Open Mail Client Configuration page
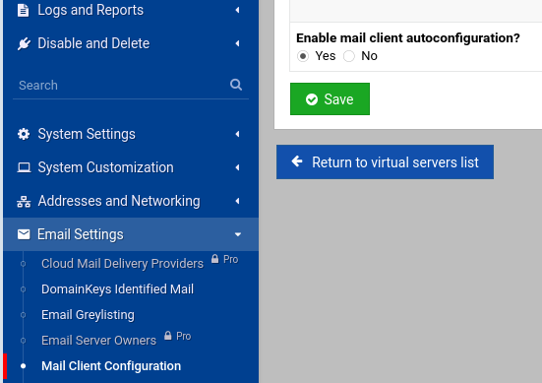Viewport: 542px width, 383px height. tap(111, 366)
